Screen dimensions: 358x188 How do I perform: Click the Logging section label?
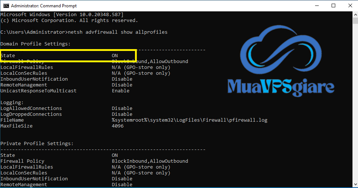12,103
